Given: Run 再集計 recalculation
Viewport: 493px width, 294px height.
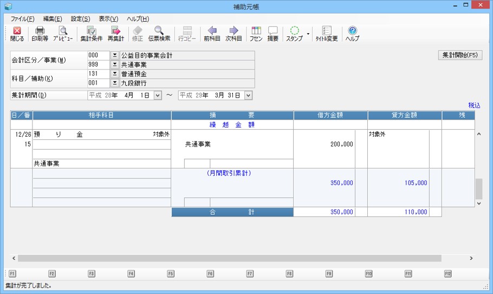Looking at the screenshot, I should (x=115, y=34).
